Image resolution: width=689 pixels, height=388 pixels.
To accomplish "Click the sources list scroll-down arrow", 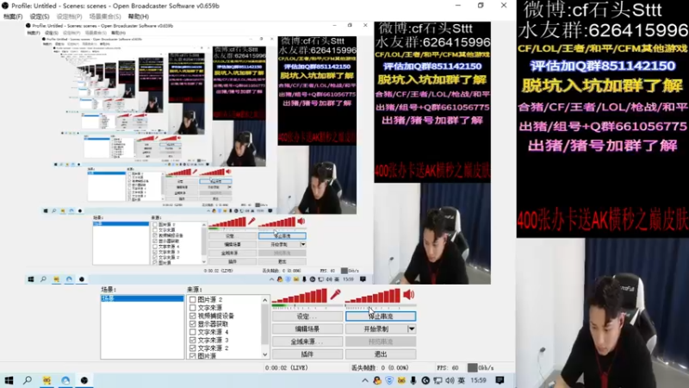I will 265,354.
